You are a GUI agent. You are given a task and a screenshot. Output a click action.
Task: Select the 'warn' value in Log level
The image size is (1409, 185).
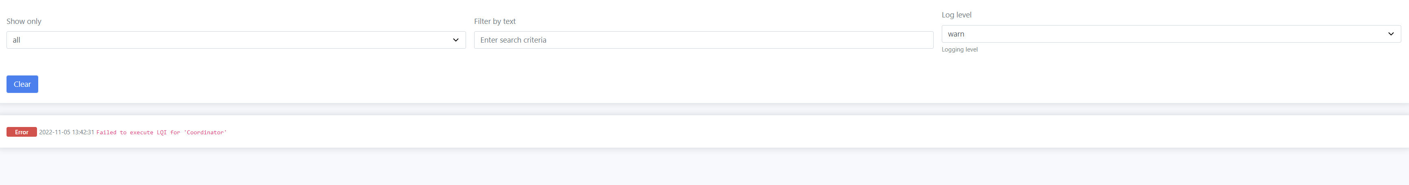956,34
